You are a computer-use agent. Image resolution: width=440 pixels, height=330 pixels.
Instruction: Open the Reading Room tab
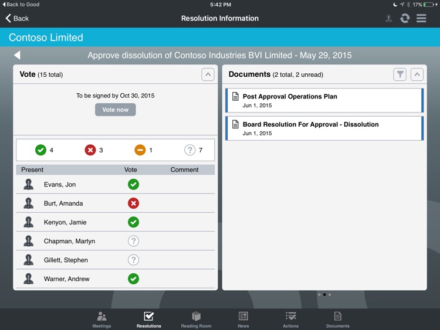click(196, 319)
